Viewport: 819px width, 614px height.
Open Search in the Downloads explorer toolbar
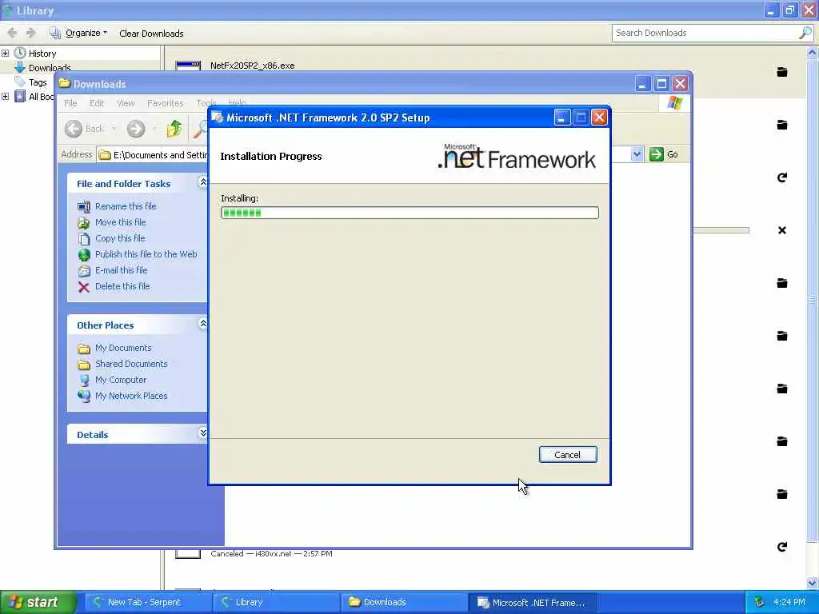[x=200, y=129]
